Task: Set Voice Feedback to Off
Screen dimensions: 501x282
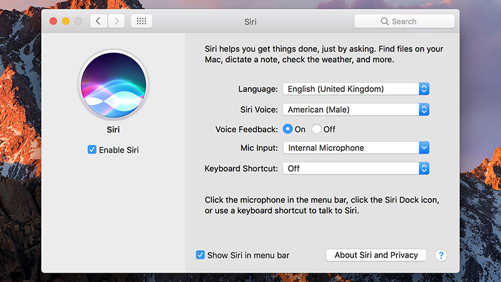Action: tap(316, 129)
